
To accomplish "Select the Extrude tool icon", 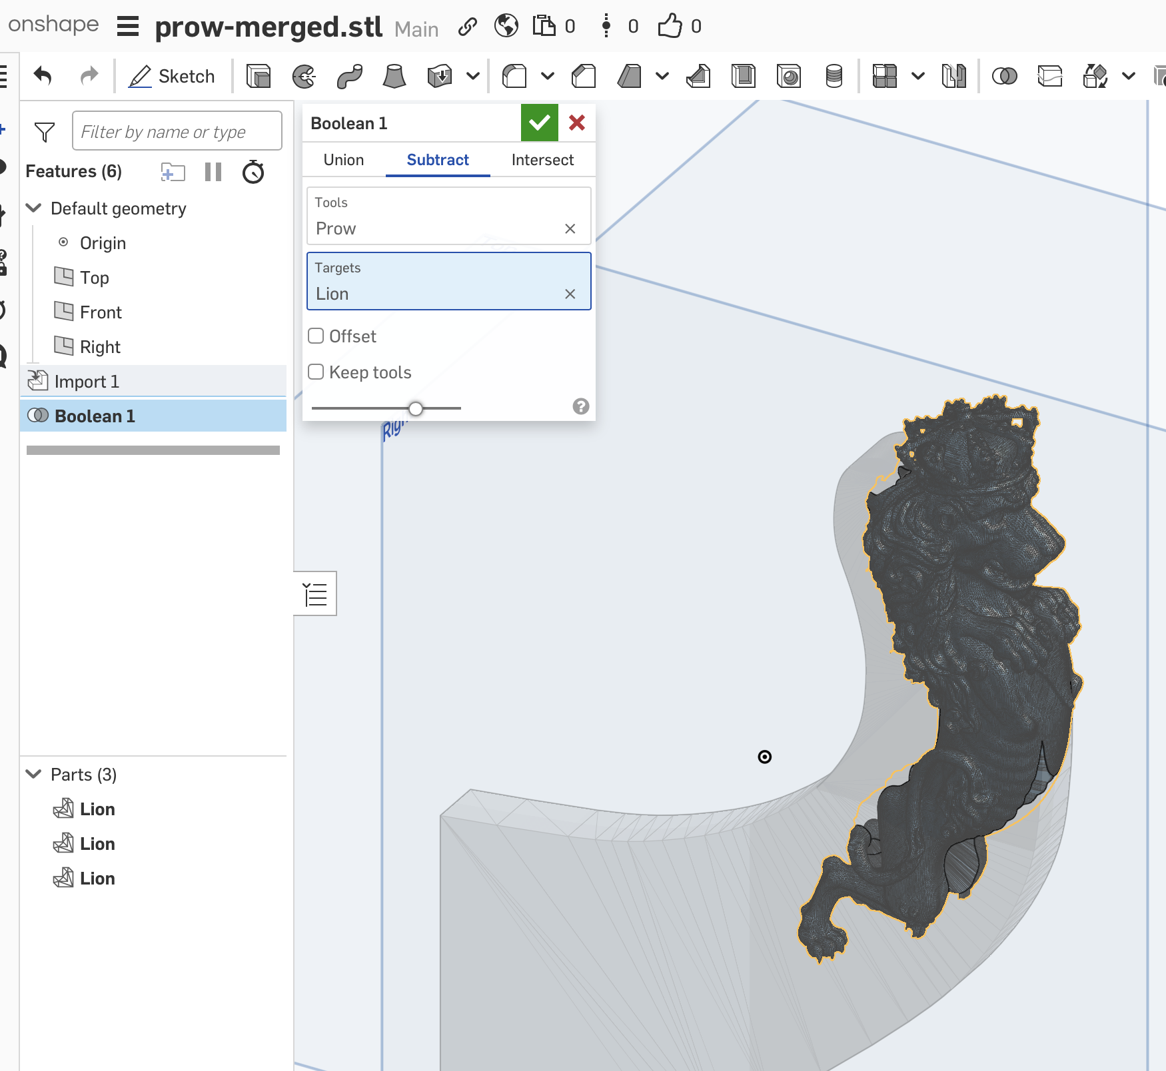I will (x=258, y=77).
